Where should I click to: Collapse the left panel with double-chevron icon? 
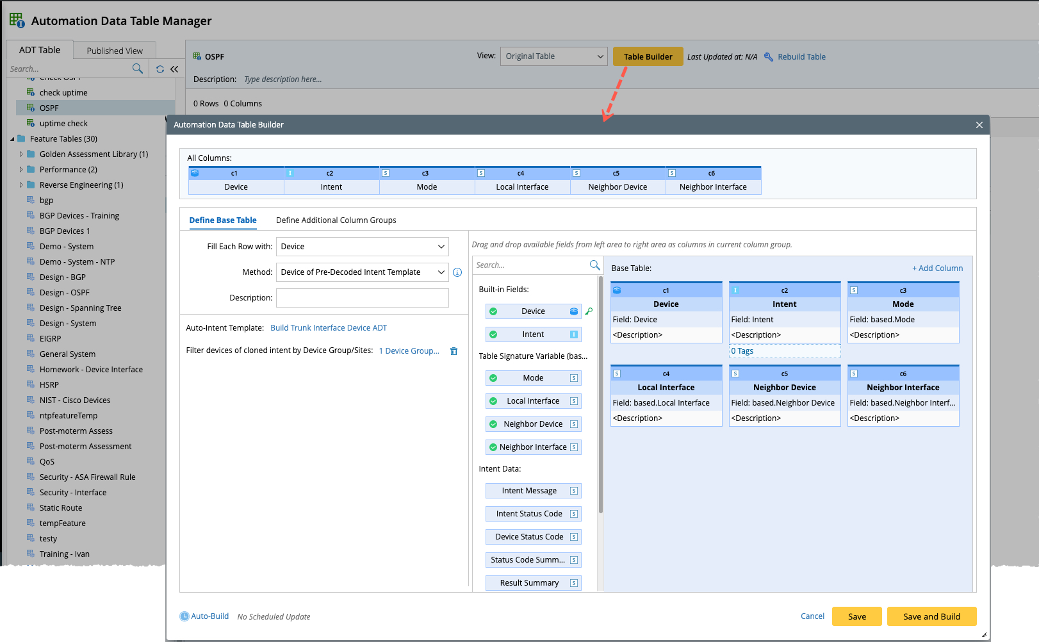[x=174, y=69]
